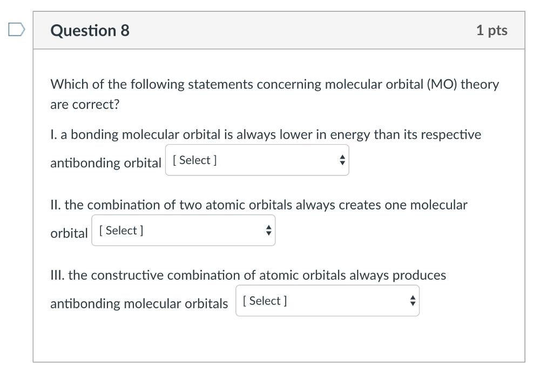Open the Select dropdown for statement II
The height and width of the screenshot is (386, 553).
(184, 231)
